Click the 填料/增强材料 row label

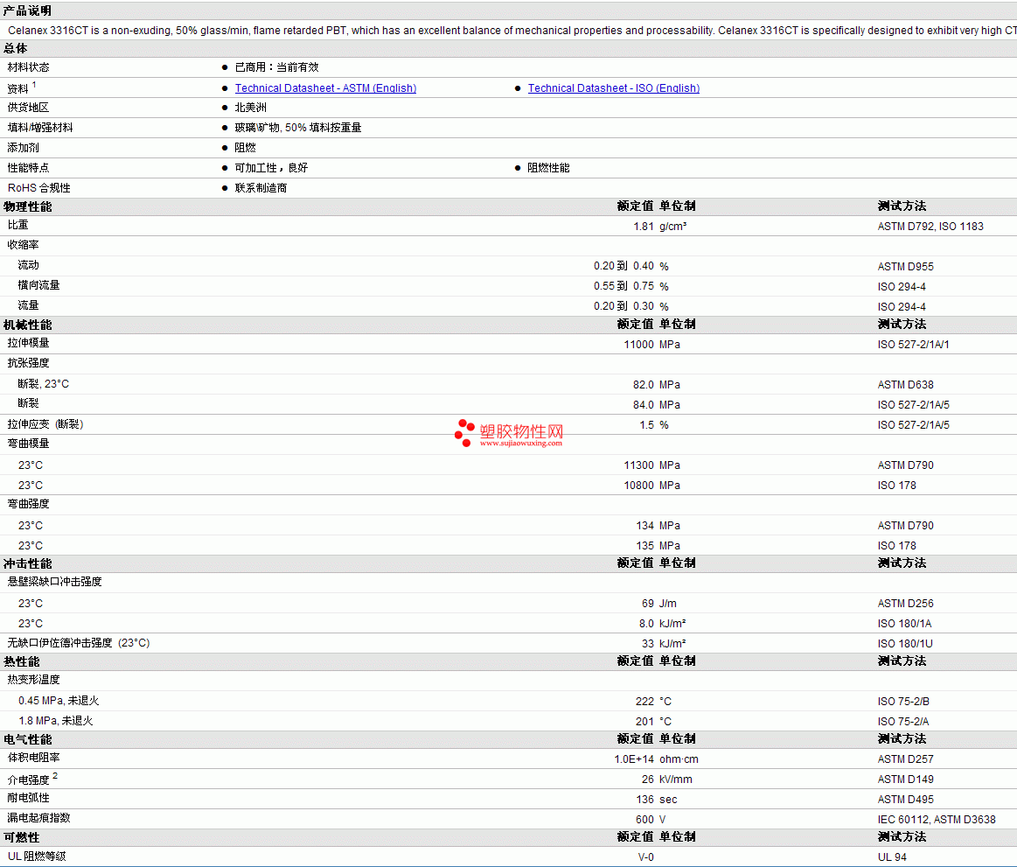coord(40,128)
